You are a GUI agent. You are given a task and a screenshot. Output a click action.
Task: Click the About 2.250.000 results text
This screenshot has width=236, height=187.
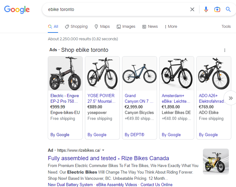pos(83,39)
